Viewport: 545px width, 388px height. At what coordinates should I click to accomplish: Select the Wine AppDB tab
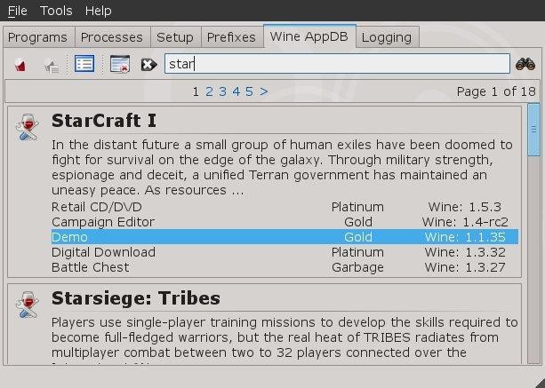pyautogui.click(x=309, y=36)
